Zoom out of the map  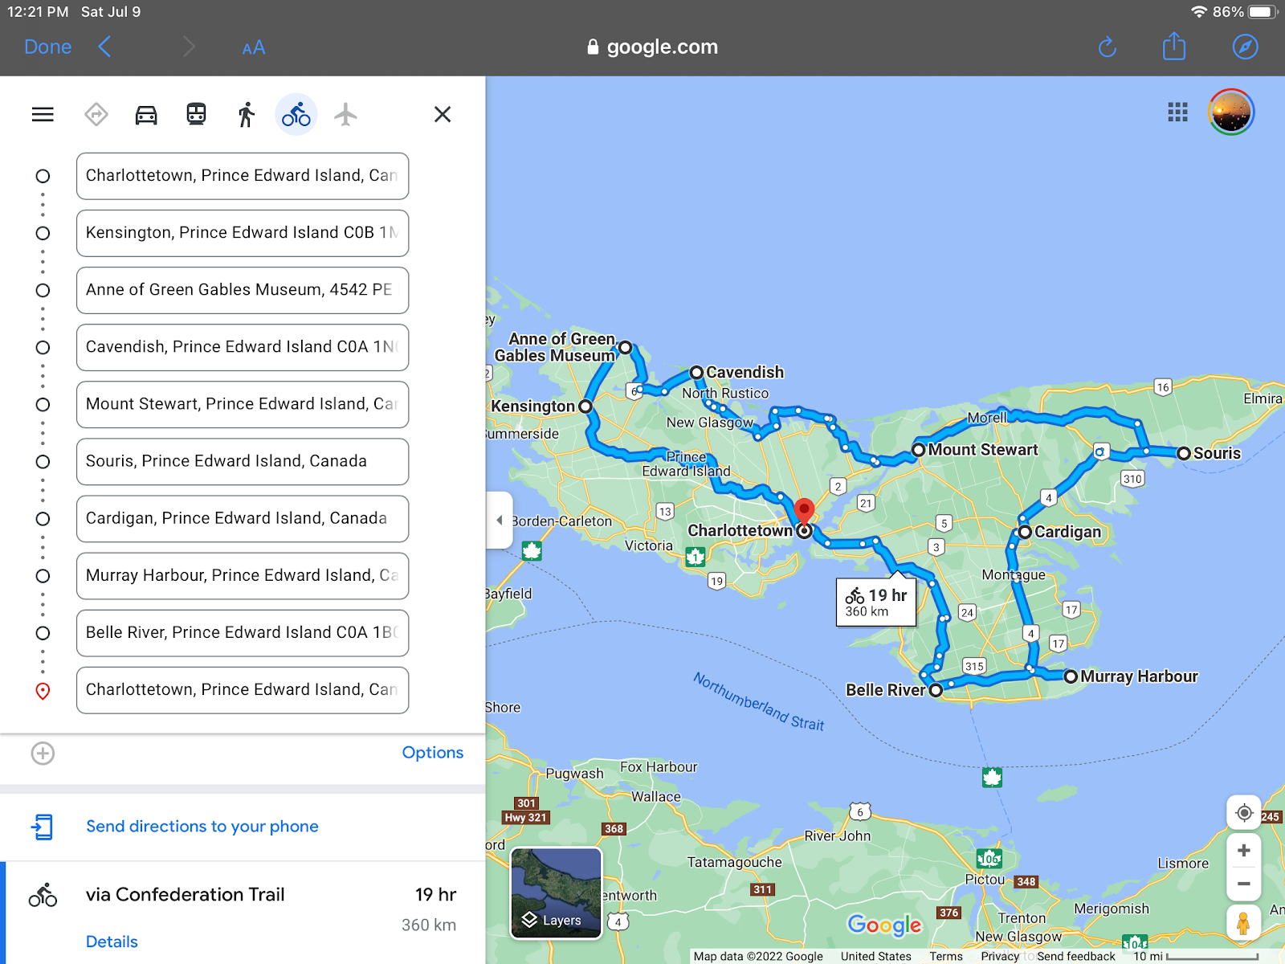coord(1244,884)
